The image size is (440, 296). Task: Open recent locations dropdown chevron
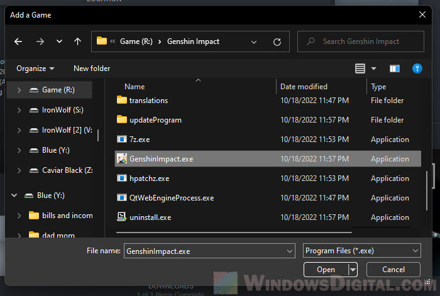(59, 41)
